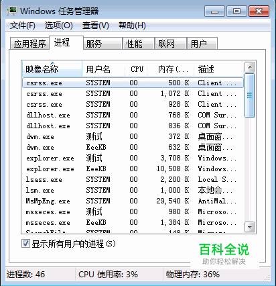Switch to the 应用程序 tab
Viewport: 276px width, 286px height.
pos(29,44)
